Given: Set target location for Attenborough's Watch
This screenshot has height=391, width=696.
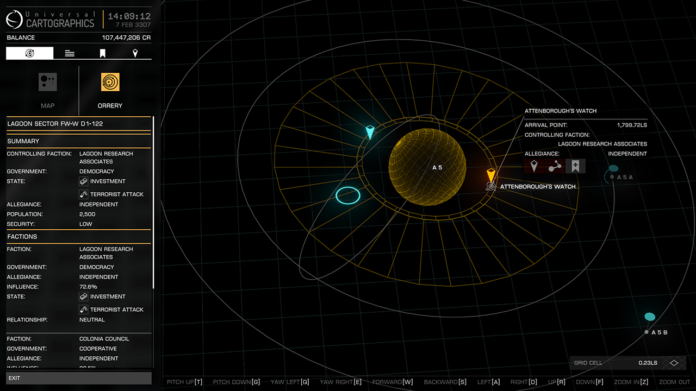Looking at the screenshot, I should tap(534, 166).
